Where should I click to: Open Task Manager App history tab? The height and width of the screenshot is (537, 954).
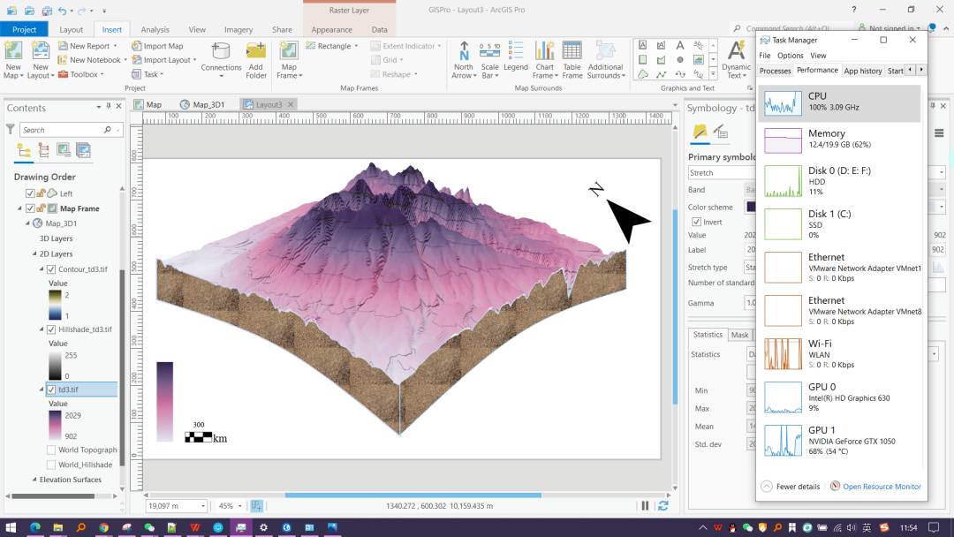click(863, 71)
